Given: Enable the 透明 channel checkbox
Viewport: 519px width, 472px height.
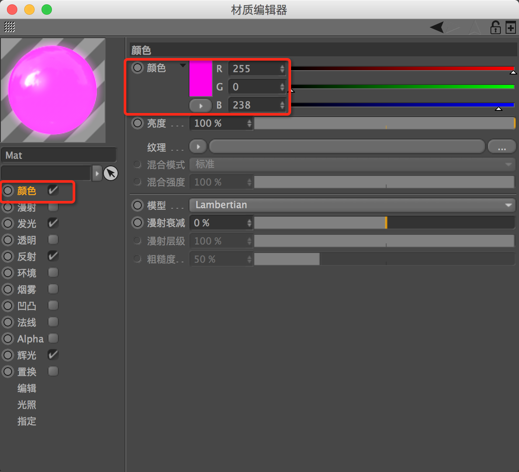Looking at the screenshot, I should click(x=53, y=239).
